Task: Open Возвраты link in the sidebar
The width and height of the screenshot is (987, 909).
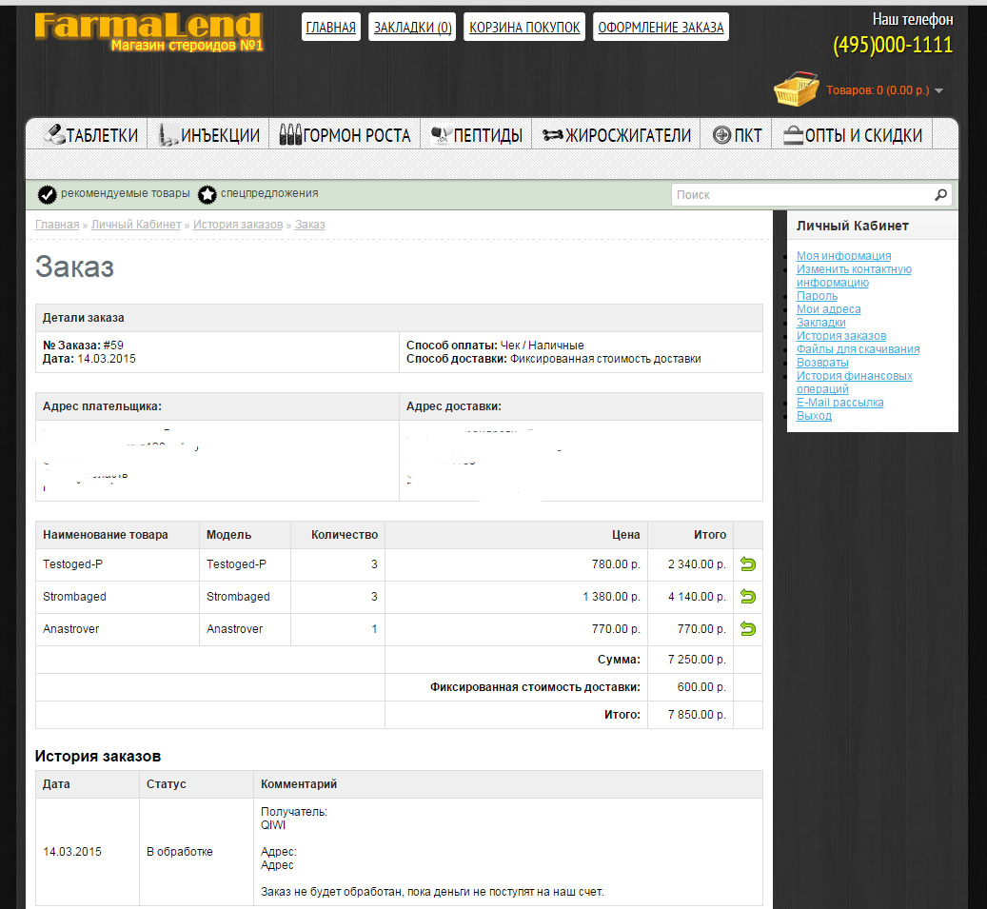Action: [x=822, y=363]
